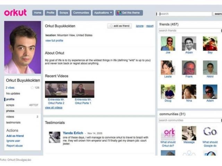Click the Frank name link
This screenshot has height=166, width=222.
(189, 76)
